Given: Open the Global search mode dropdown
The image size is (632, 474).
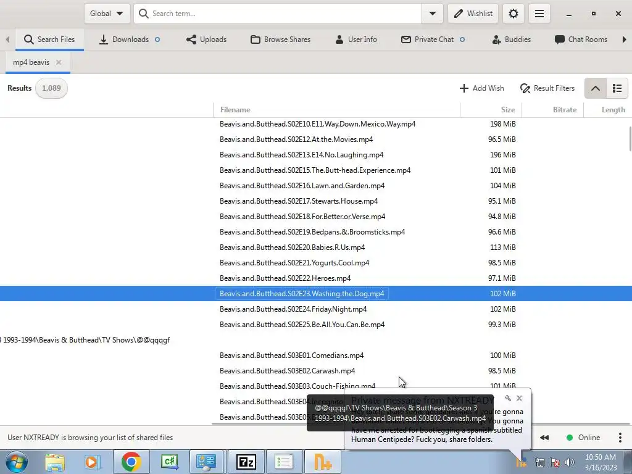Looking at the screenshot, I should point(107,14).
